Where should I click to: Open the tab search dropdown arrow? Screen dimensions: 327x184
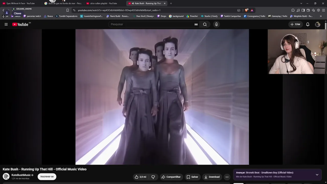click(301, 3)
